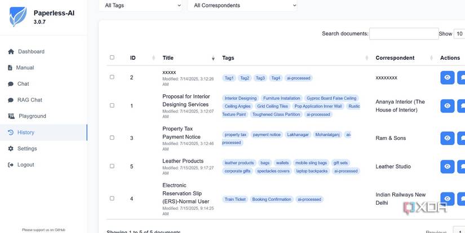Click the Dashboard home icon

tap(11, 52)
